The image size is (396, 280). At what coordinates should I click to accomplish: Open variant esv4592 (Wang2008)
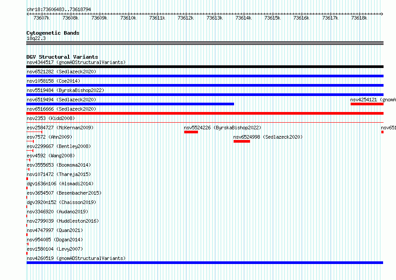coord(51,156)
